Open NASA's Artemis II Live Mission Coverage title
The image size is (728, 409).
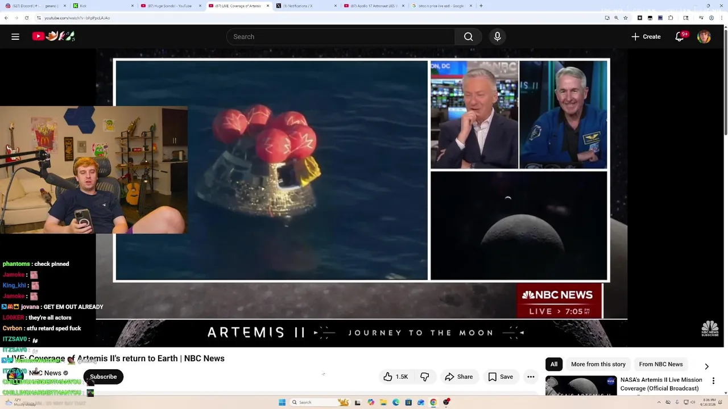pyautogui.click(x=661, y=384)
